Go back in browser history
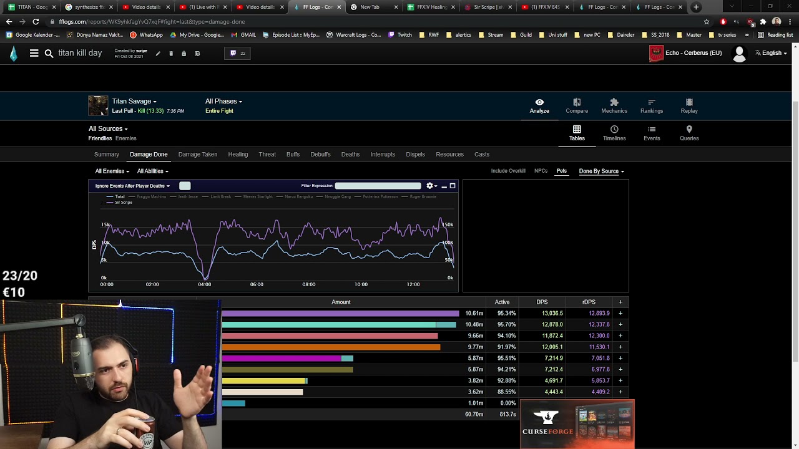The image size is (799, 449). click(9, 21)
